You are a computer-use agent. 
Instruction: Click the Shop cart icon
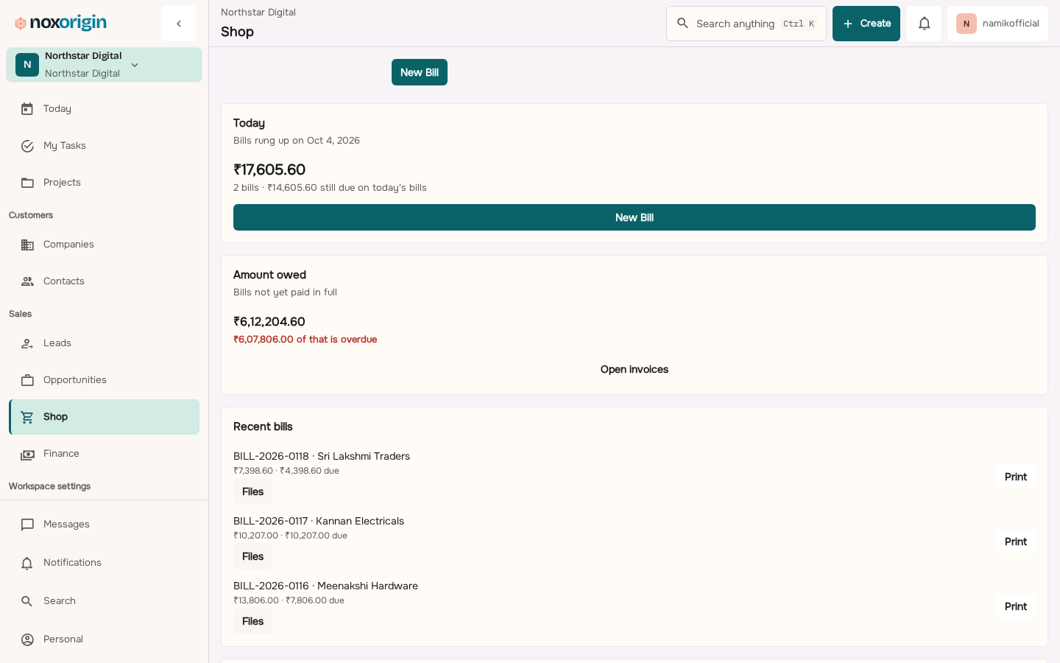(27, 417)
